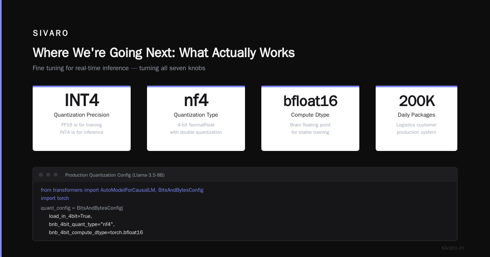Click the 'Production Quantization Config' window title

pos(115,175)
